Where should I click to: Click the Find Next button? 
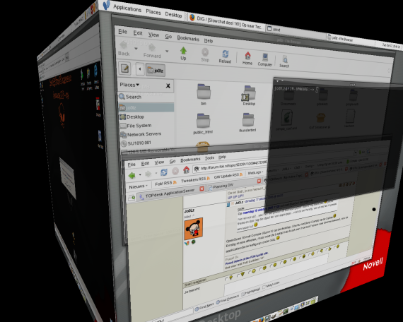204,306
